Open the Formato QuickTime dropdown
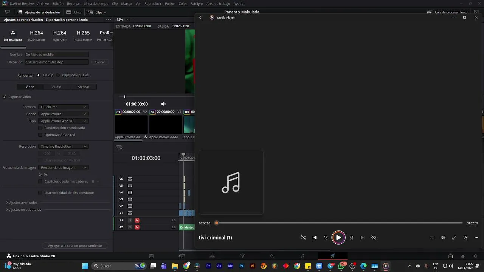 [x=63, y=107]
